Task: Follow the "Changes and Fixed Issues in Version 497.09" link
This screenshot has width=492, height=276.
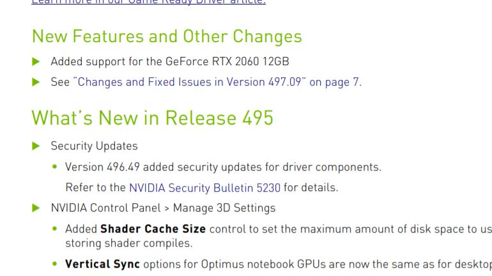Action: click(x=217, y=82)
